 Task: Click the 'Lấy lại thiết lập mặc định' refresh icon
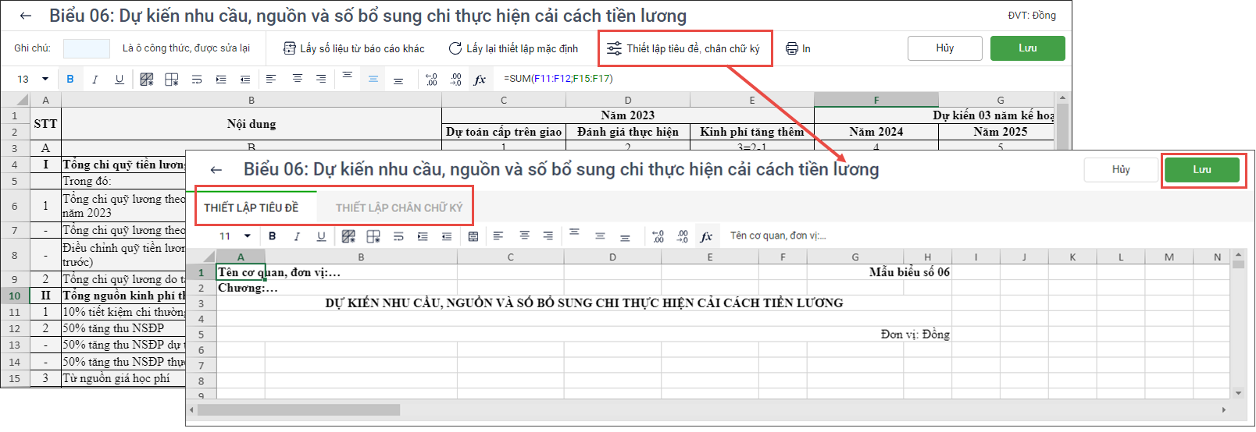coord(455,48)
